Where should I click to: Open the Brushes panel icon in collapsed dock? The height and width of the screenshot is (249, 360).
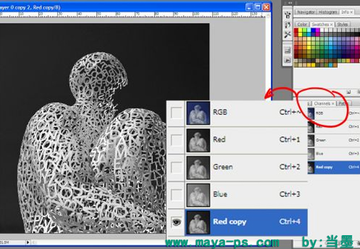[x=287, y=15]
